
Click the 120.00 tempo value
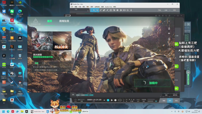(144, 100)
